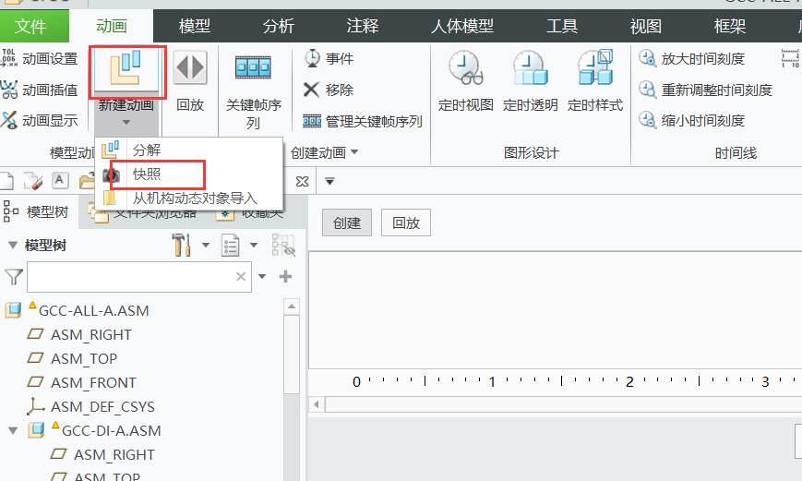Click the 创建 button above timeline

pos(347,222)
